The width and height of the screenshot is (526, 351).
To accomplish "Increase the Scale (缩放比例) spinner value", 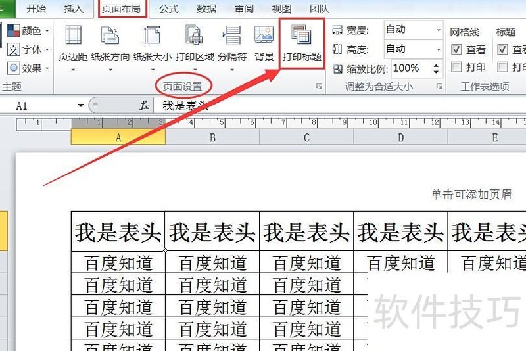I will click(x=437, y=64).
